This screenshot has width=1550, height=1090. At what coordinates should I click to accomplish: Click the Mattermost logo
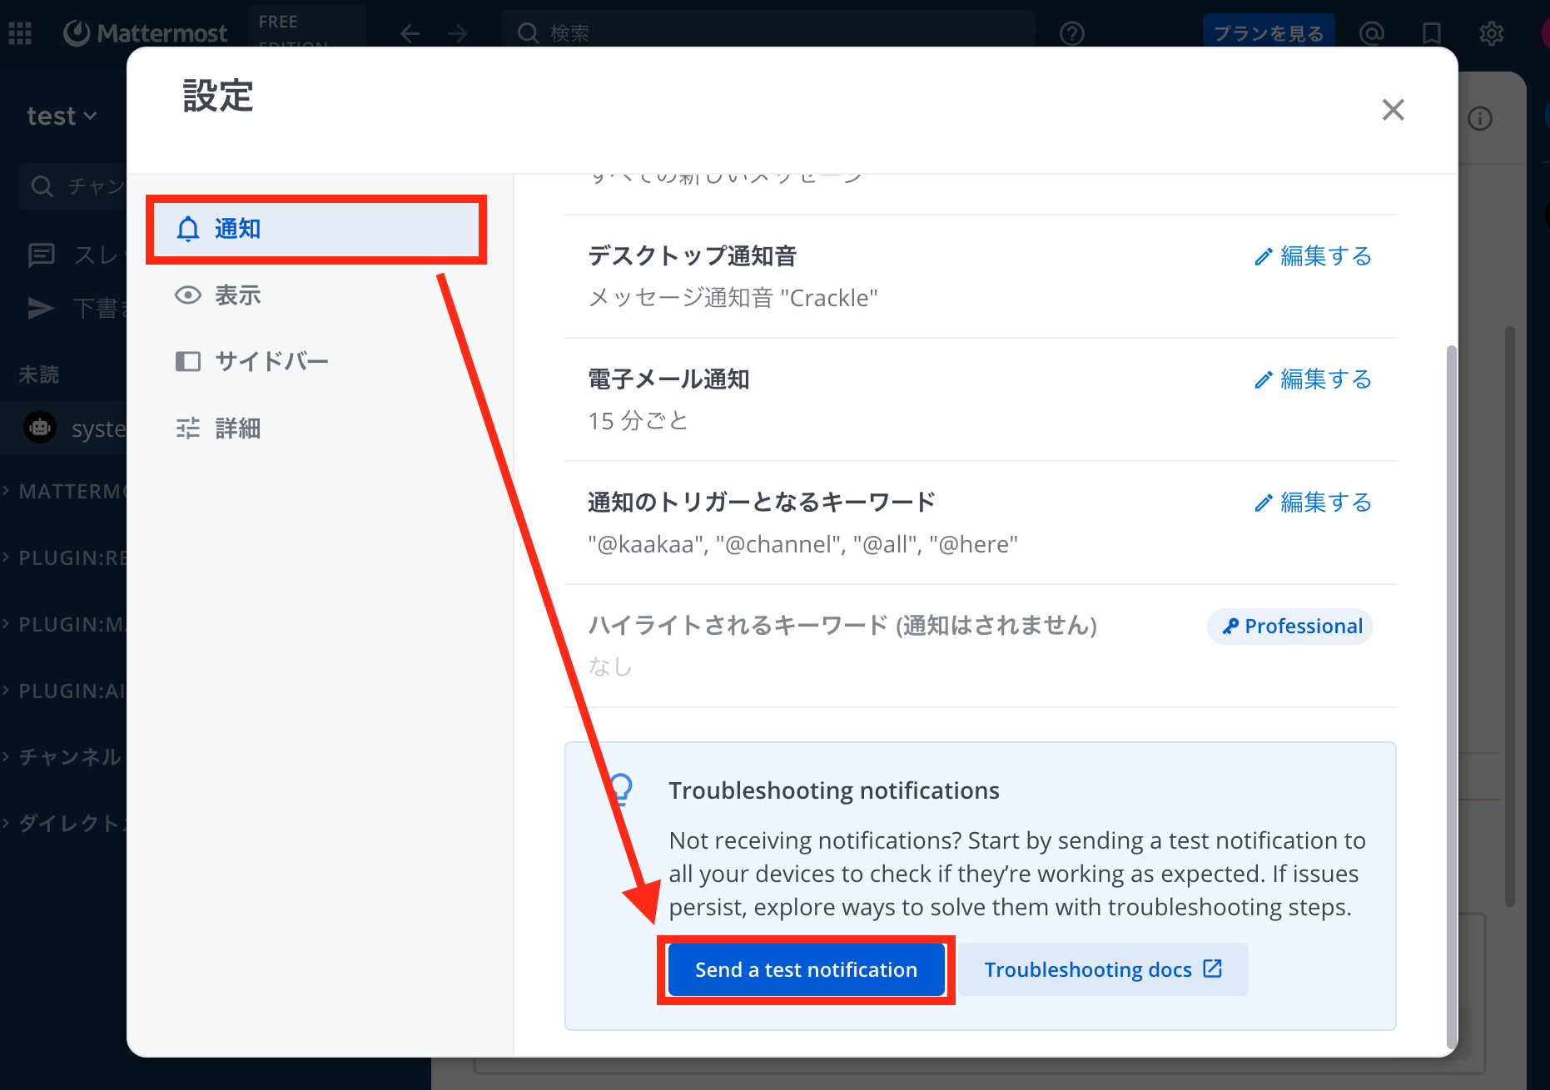pyautogui.click(x=146, y=33)
